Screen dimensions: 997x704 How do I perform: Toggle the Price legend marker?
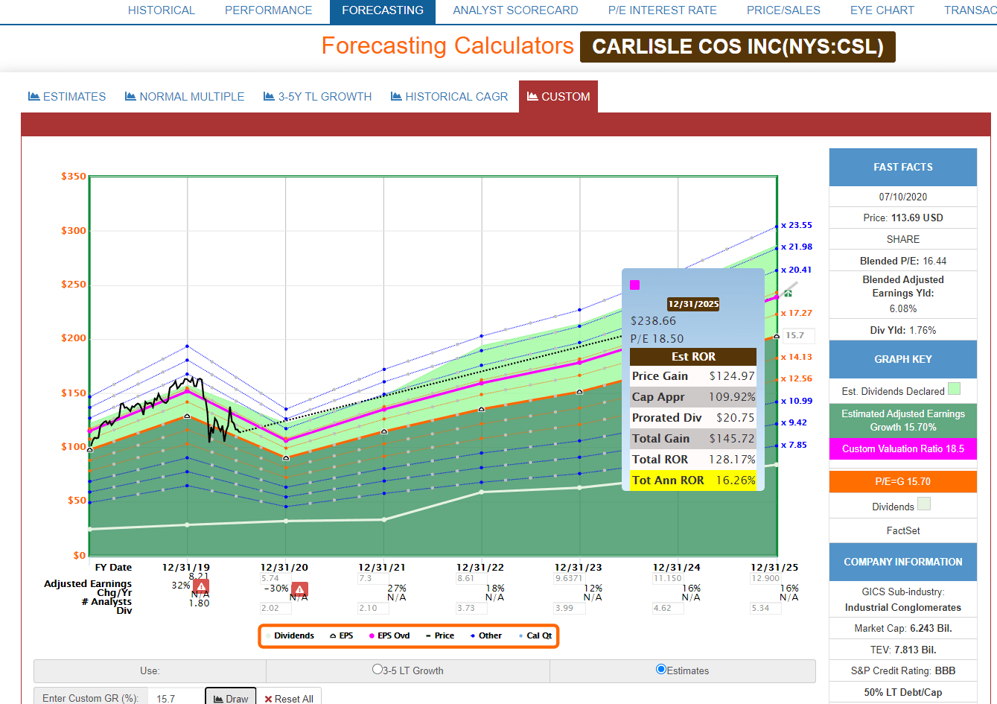click(427, 635)
